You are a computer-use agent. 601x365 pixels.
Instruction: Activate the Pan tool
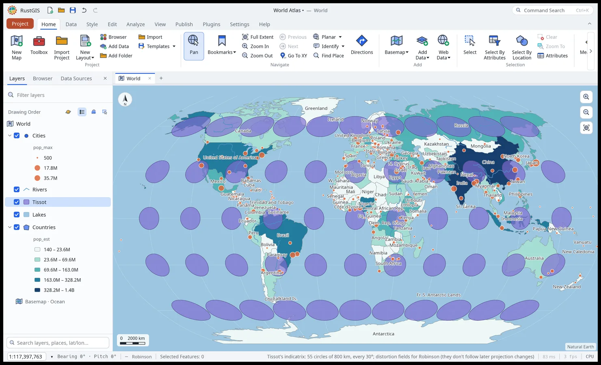coord(194,46)
